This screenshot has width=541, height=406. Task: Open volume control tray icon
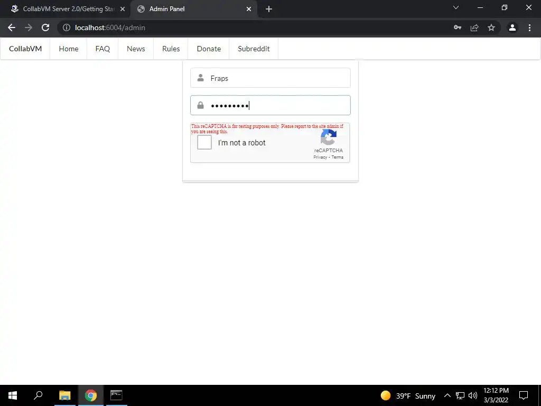click(473, 395)
